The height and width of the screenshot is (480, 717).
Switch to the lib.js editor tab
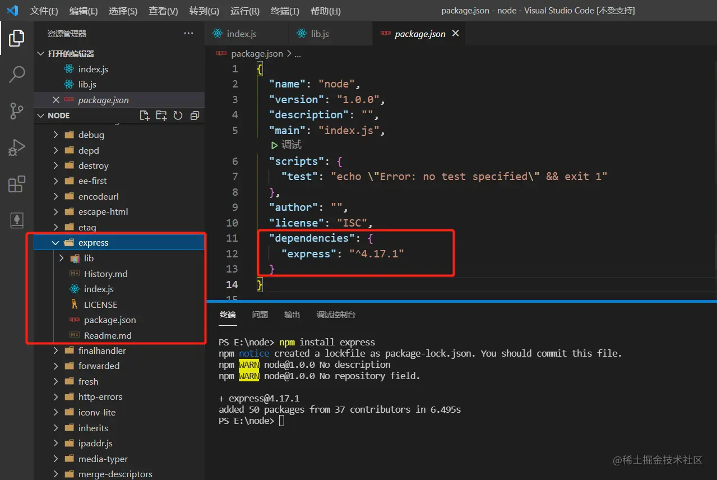(x=331, y=34)
